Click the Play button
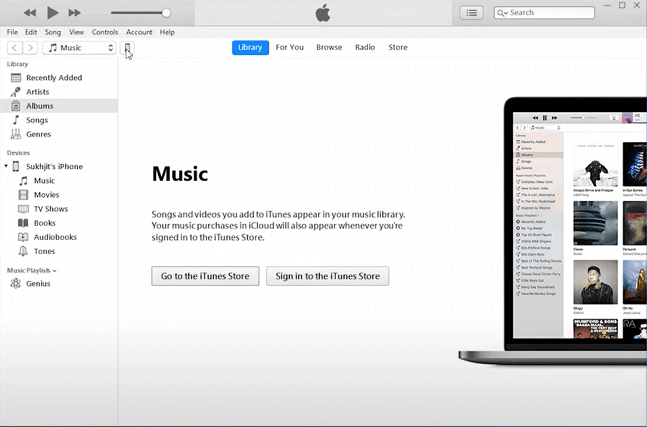 [x=52, y=13]
